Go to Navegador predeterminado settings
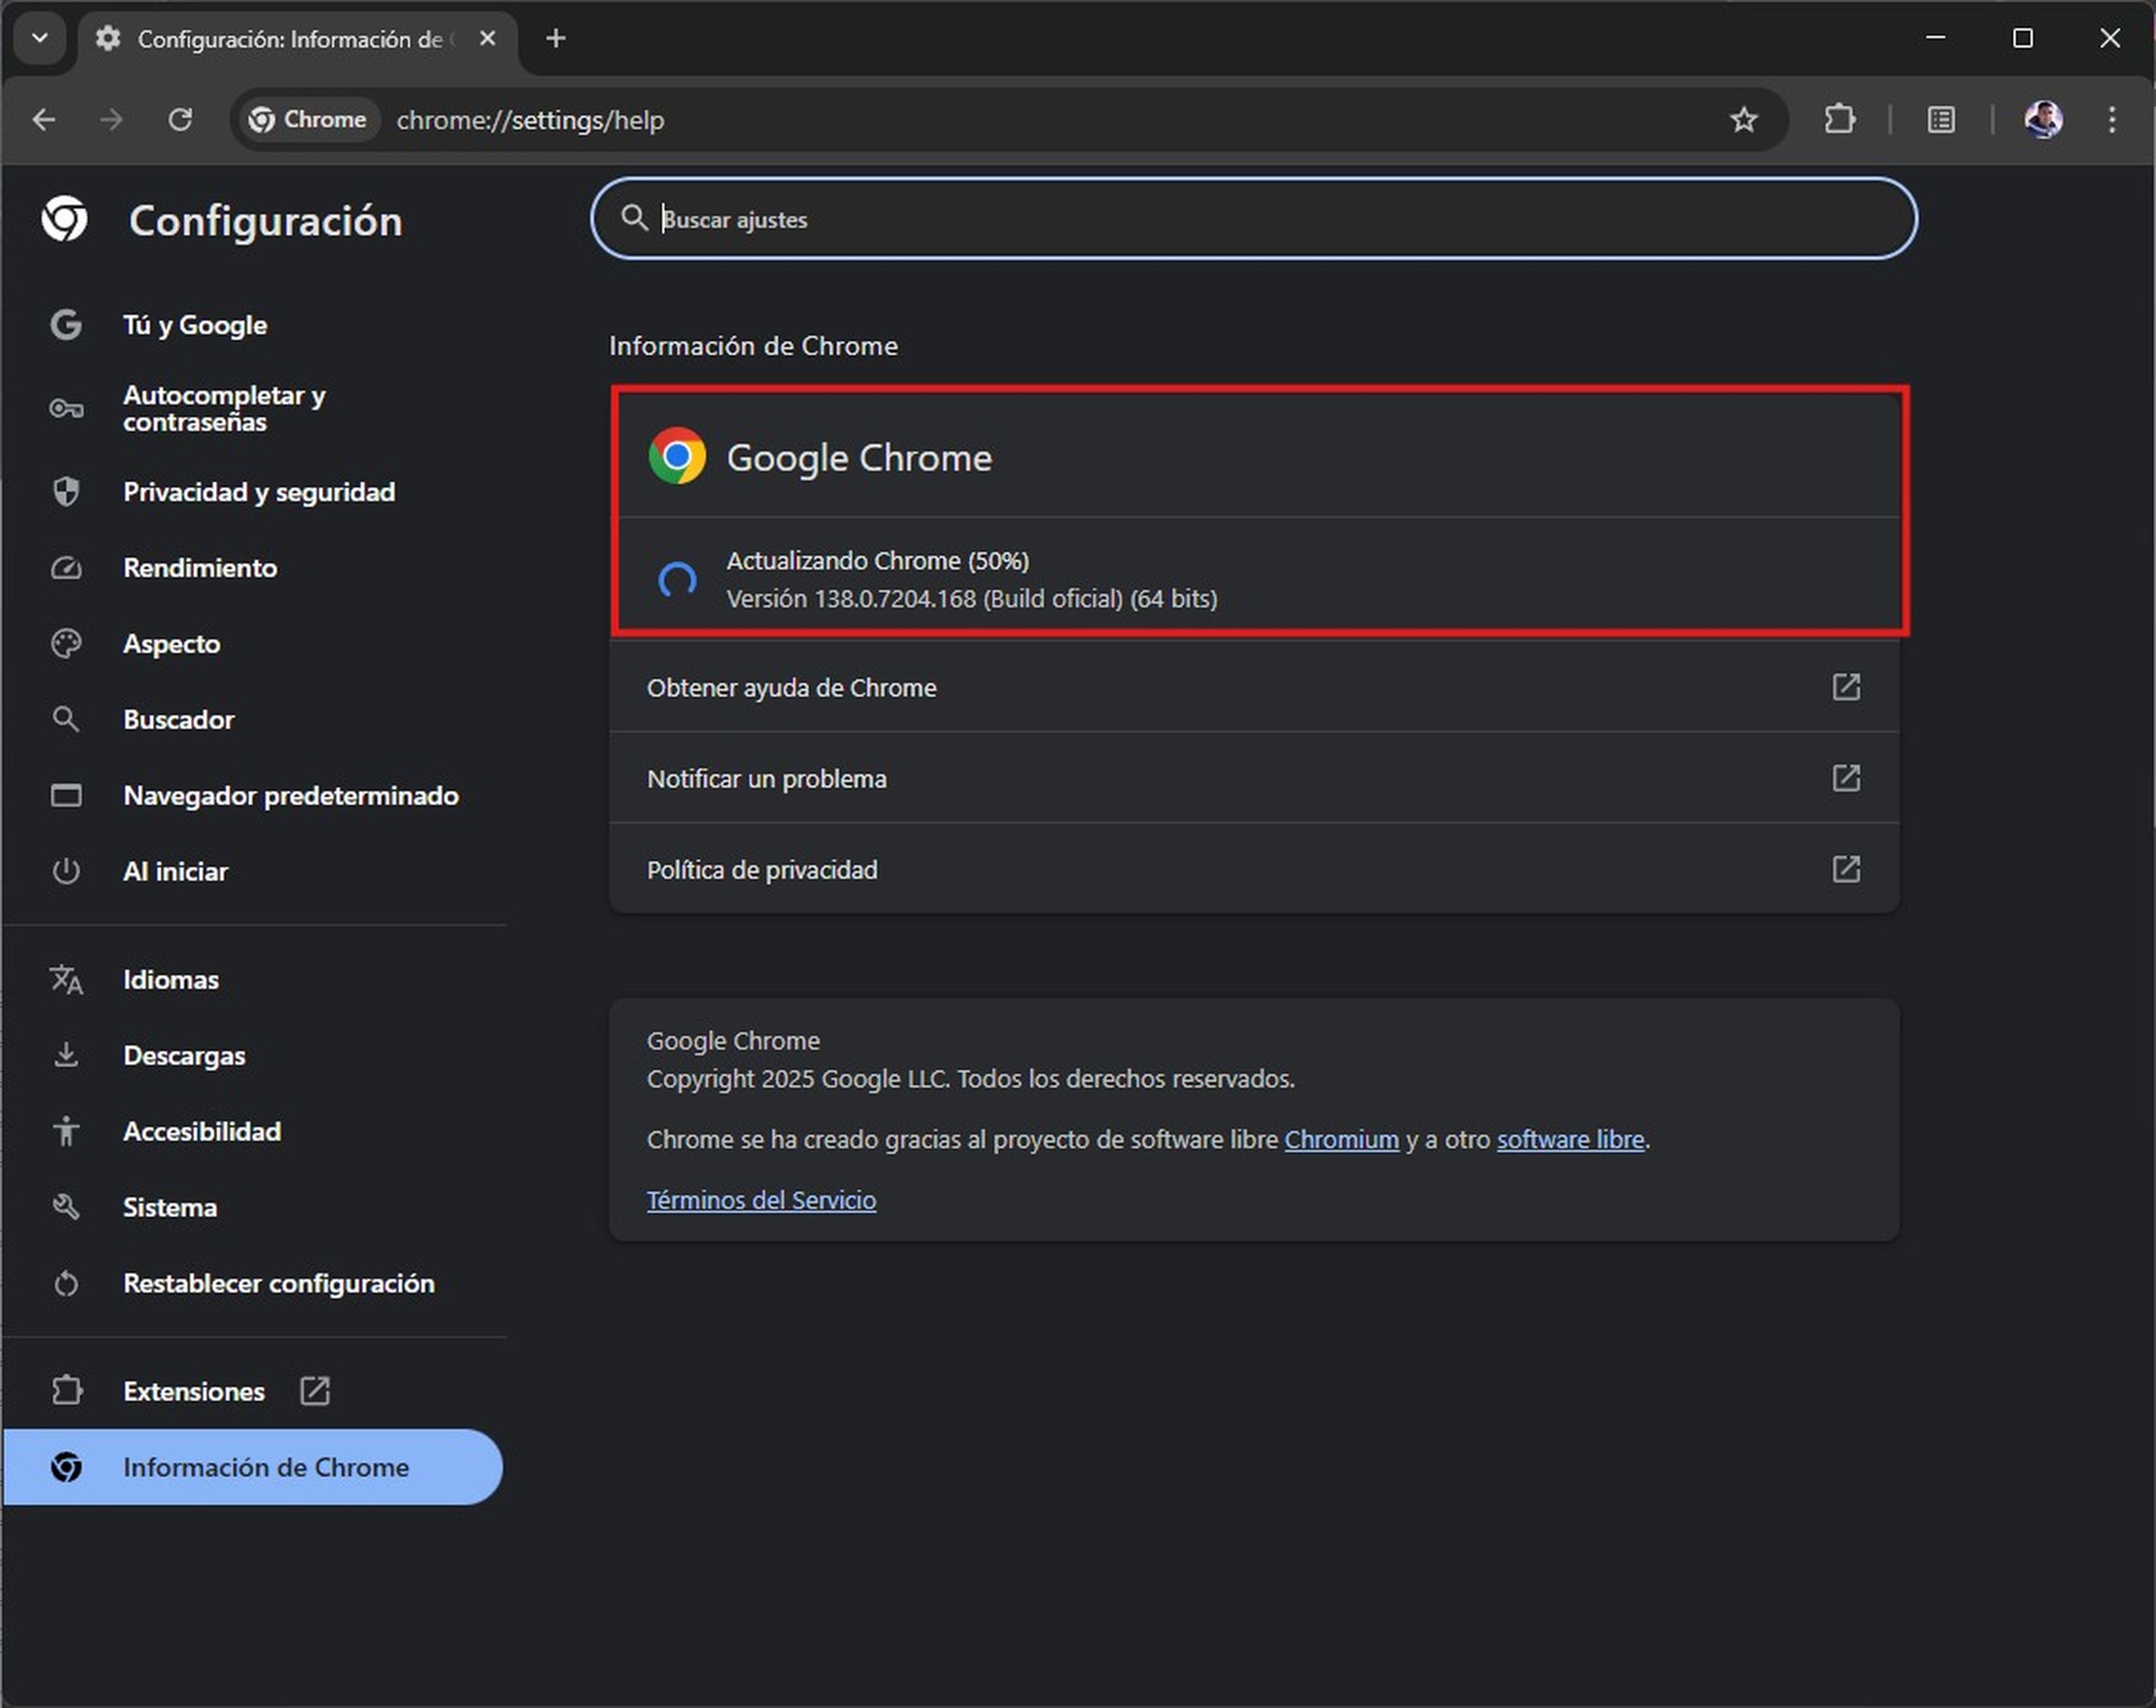 point(254,796)
